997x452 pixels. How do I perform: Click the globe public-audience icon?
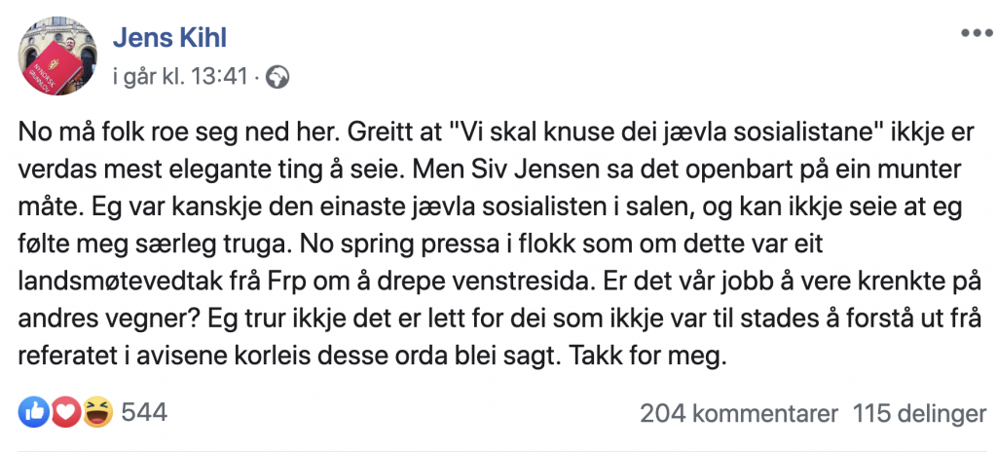(277, 76)
